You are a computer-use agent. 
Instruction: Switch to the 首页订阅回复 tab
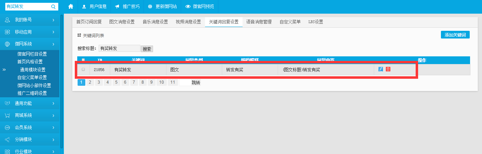pyautogui.click(x=89, y=22)
